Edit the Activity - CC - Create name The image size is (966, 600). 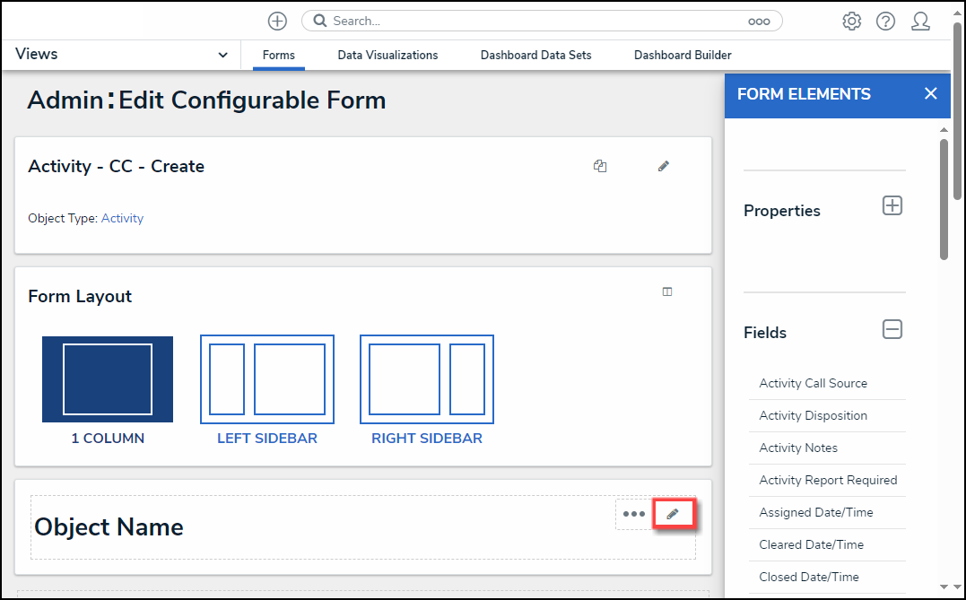click(664, 166)
